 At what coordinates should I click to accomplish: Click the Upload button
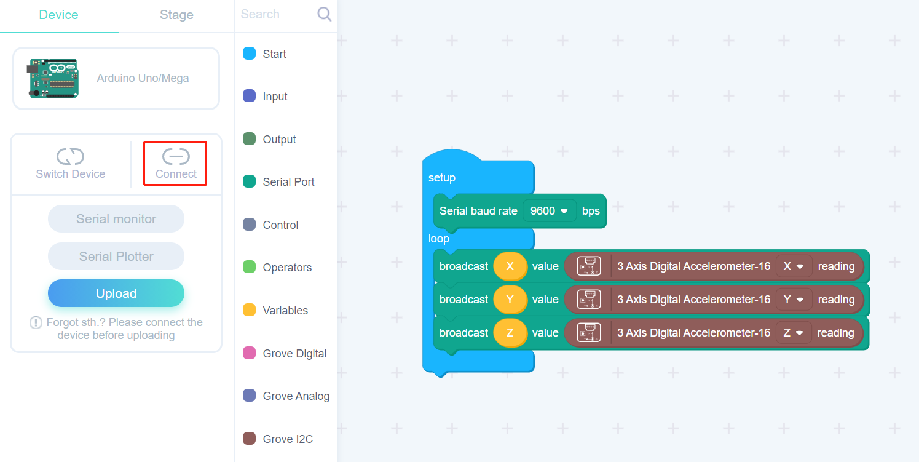click(116, 293)
